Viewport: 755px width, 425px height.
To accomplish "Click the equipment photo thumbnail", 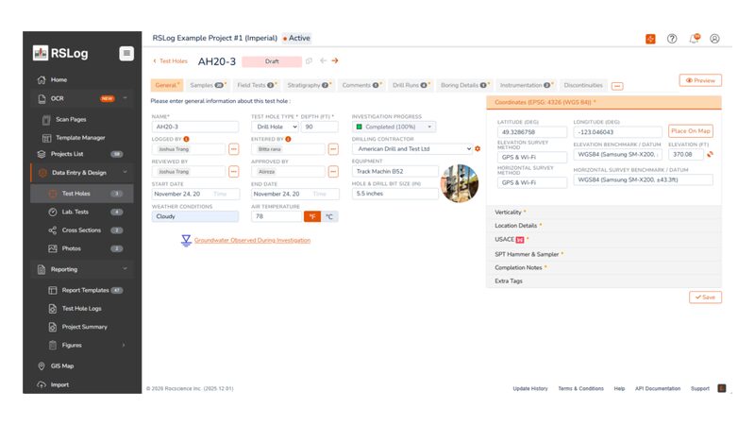I will coord(460,183).
